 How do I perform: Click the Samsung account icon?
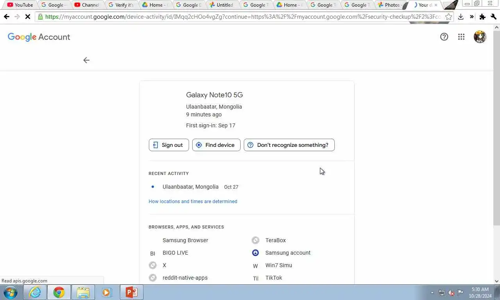(255, 253)
